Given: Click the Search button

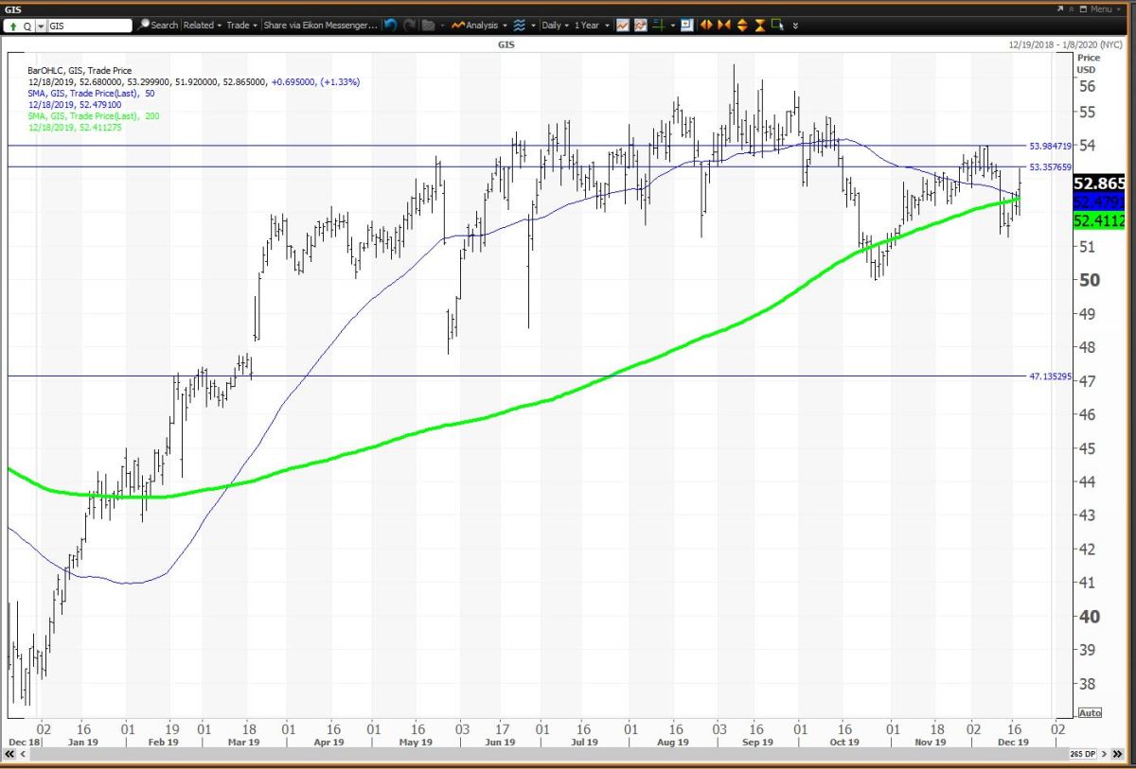Looking at the screenshot, I should (x=157, y=26).
